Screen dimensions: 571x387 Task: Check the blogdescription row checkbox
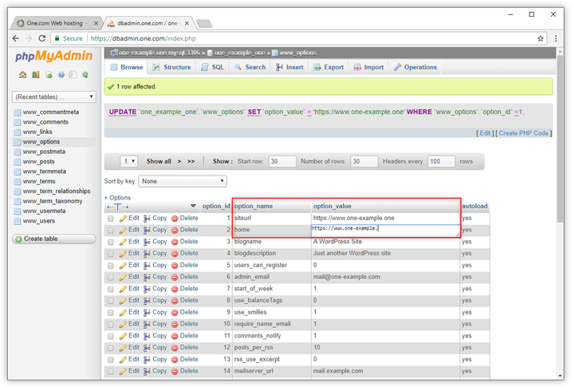coord(111,254)
